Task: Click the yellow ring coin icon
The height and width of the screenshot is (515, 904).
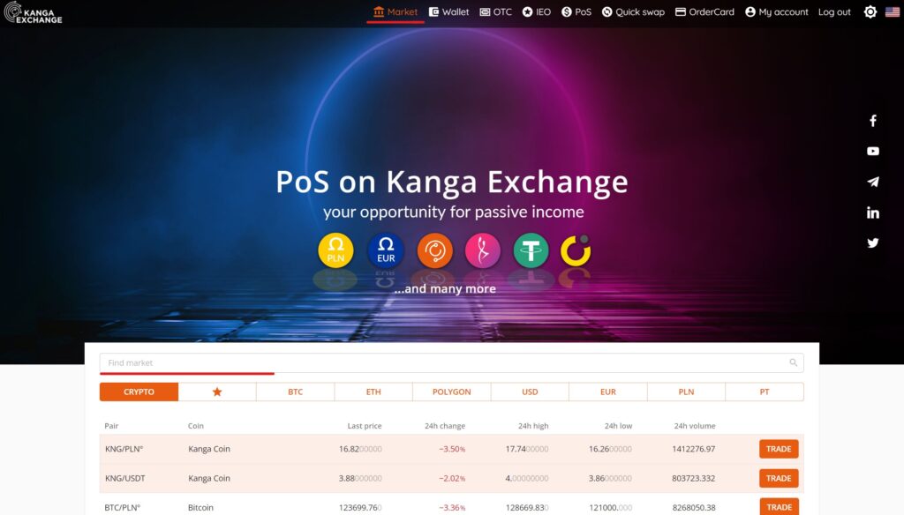Action: pos(576,250)
